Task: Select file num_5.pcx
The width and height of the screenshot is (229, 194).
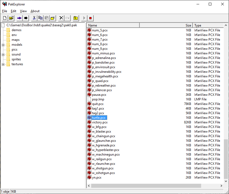Action: [x=100, y=30]
